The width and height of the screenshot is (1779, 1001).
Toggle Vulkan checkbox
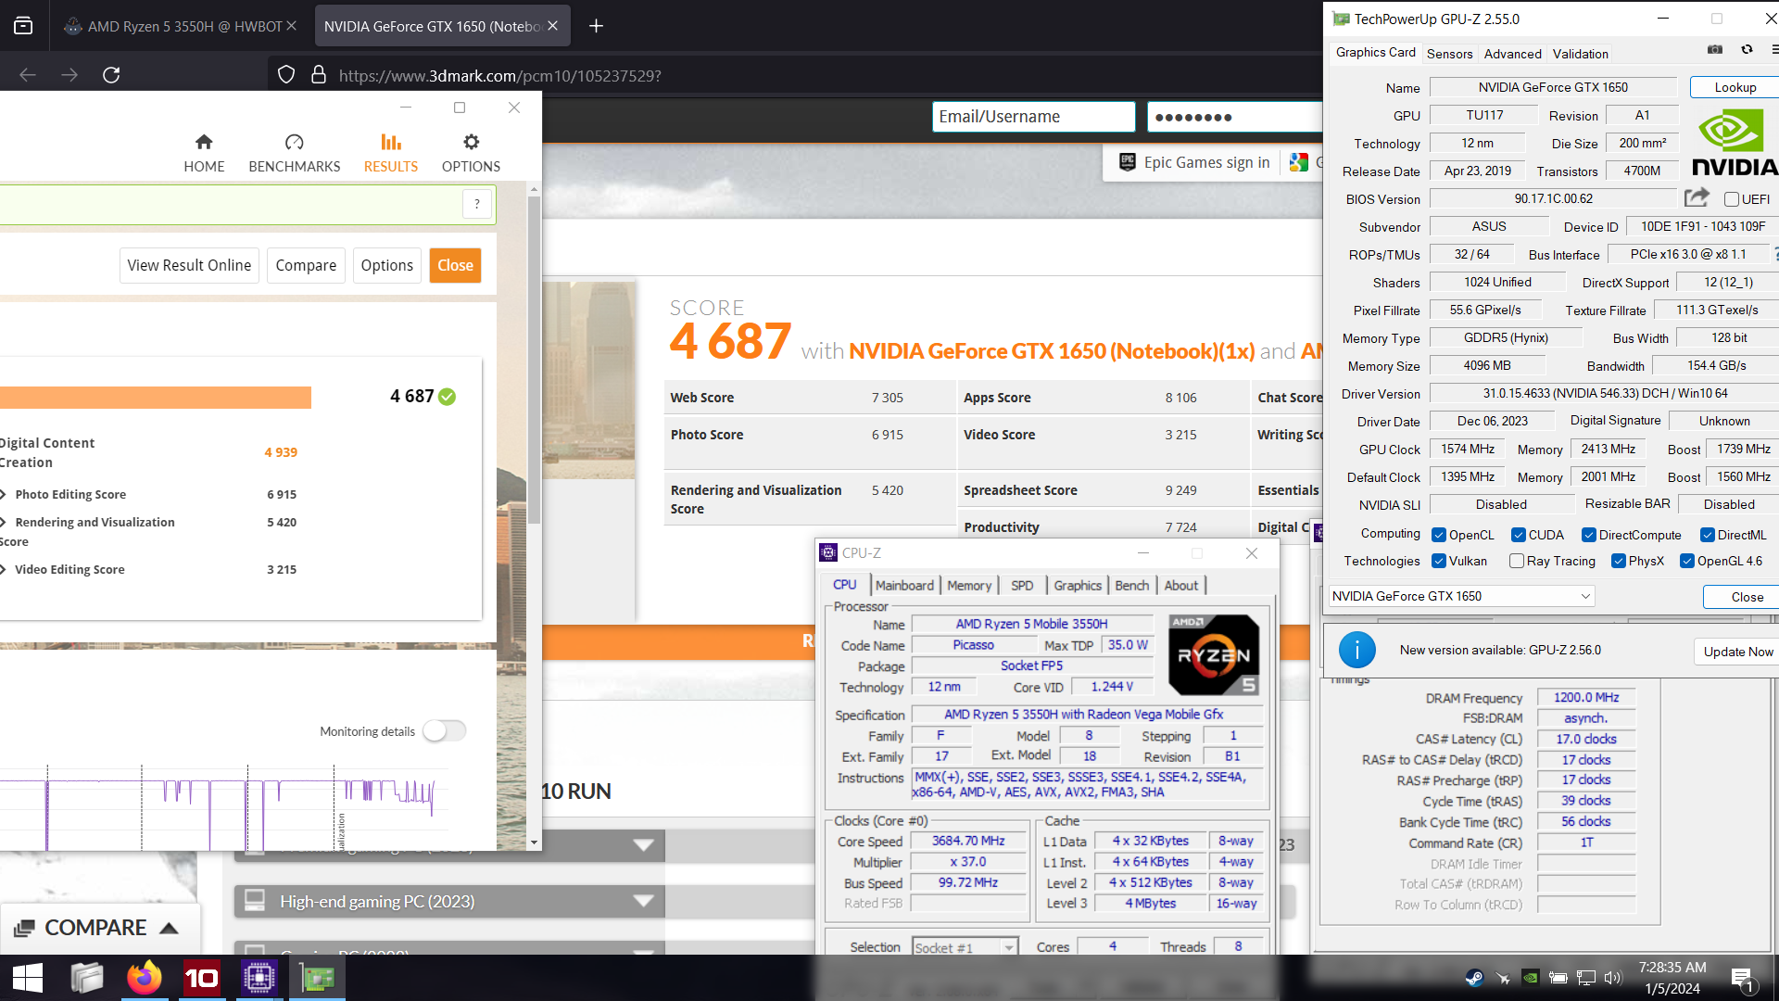pos(1439,561)
